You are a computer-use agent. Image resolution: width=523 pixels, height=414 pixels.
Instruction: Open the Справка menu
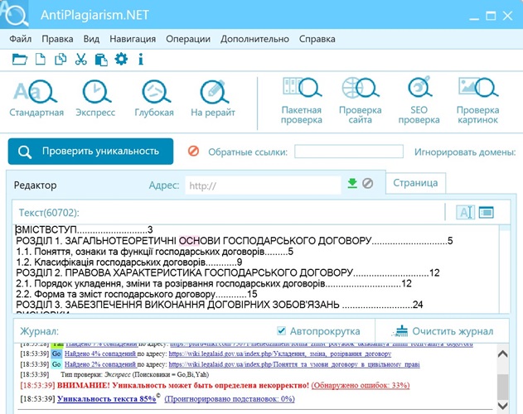tap(317, 39)
